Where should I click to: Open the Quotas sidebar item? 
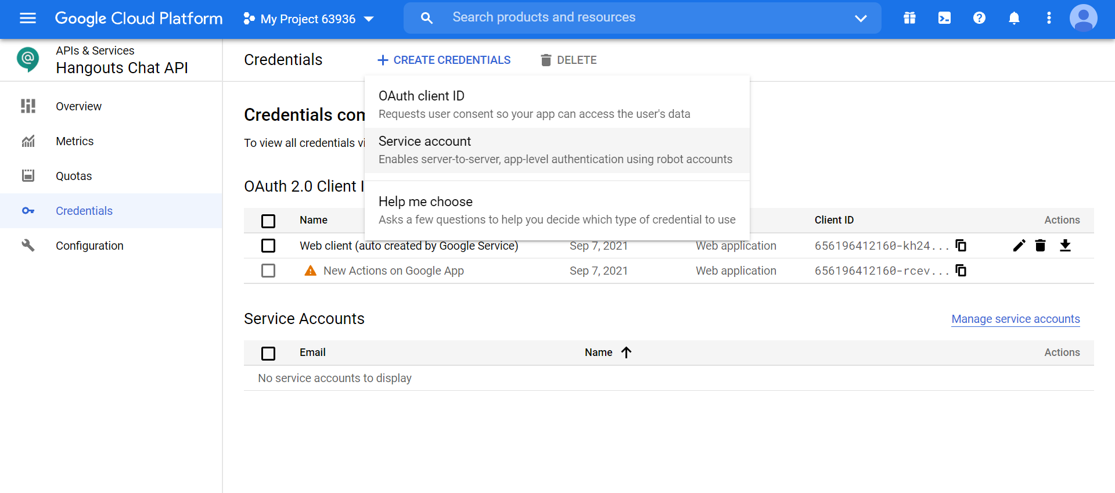pos(111,176)
